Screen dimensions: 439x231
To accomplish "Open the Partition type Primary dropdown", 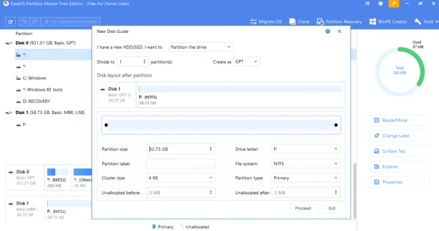I will click(306, 178).
